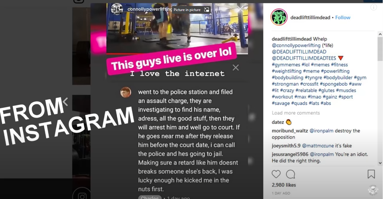Open the #gymmemes hashtag
Image resolution: width=383 pixels, height=199 pixels.
pos(286,65)
